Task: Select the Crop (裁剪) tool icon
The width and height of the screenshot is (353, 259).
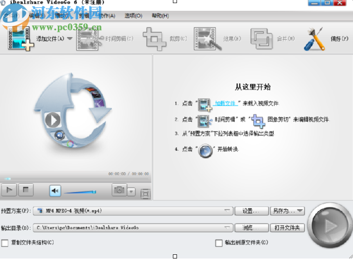Action: coord(154,38)
